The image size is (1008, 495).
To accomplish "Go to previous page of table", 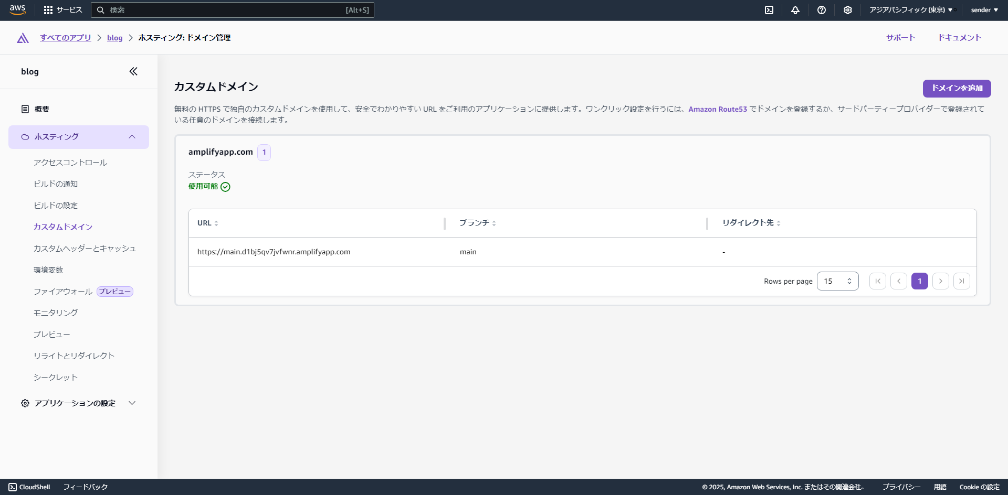I will pyautogui.click(x=899, y=281).
